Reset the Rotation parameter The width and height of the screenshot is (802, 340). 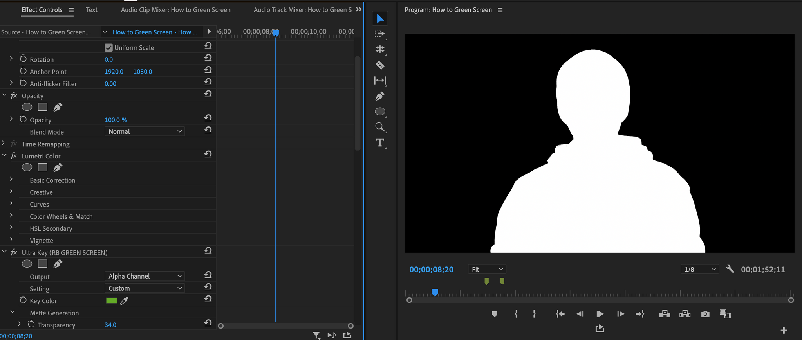pyautogui.click(x=208, y=58)
